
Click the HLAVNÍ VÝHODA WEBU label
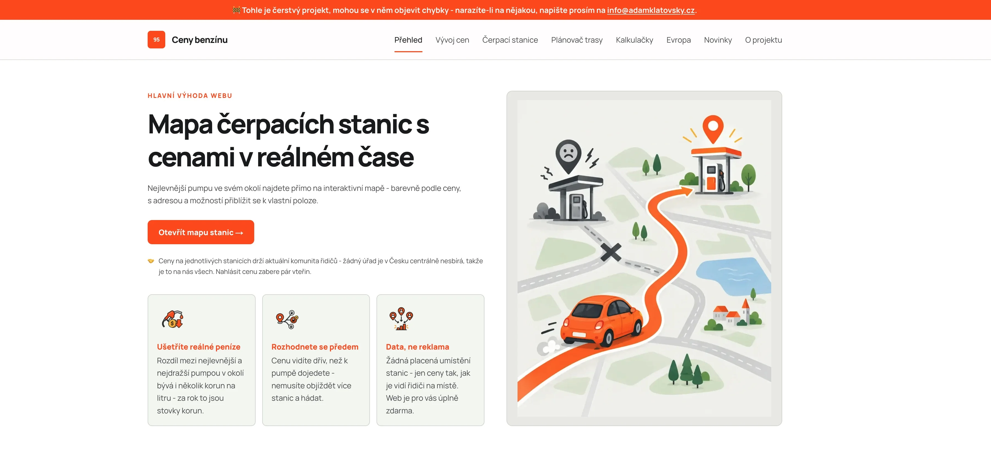(190, 96)
